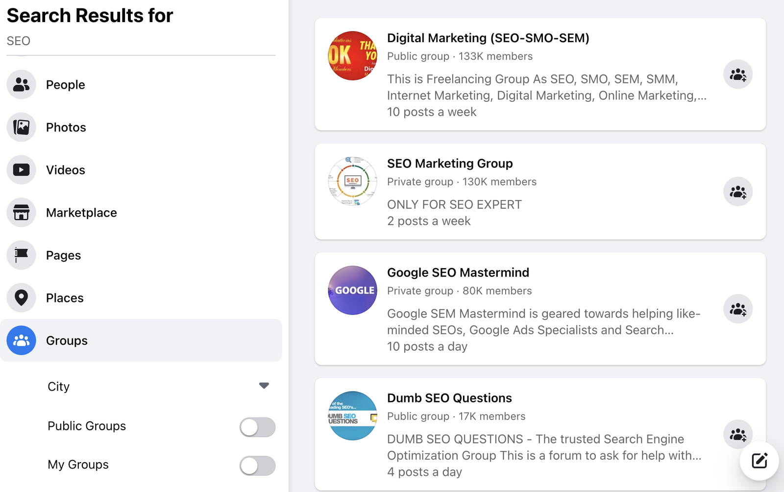Select the Pages results tab
Viewport: 784px width, 492px height.
click(63, 255)
